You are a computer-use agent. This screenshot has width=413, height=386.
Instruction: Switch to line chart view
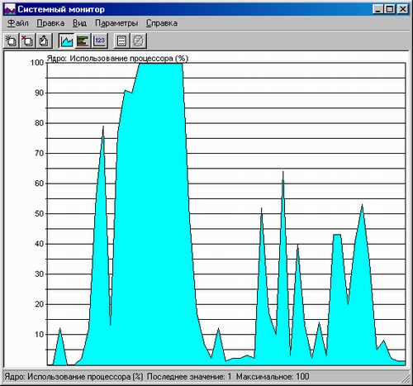[67, 41]
